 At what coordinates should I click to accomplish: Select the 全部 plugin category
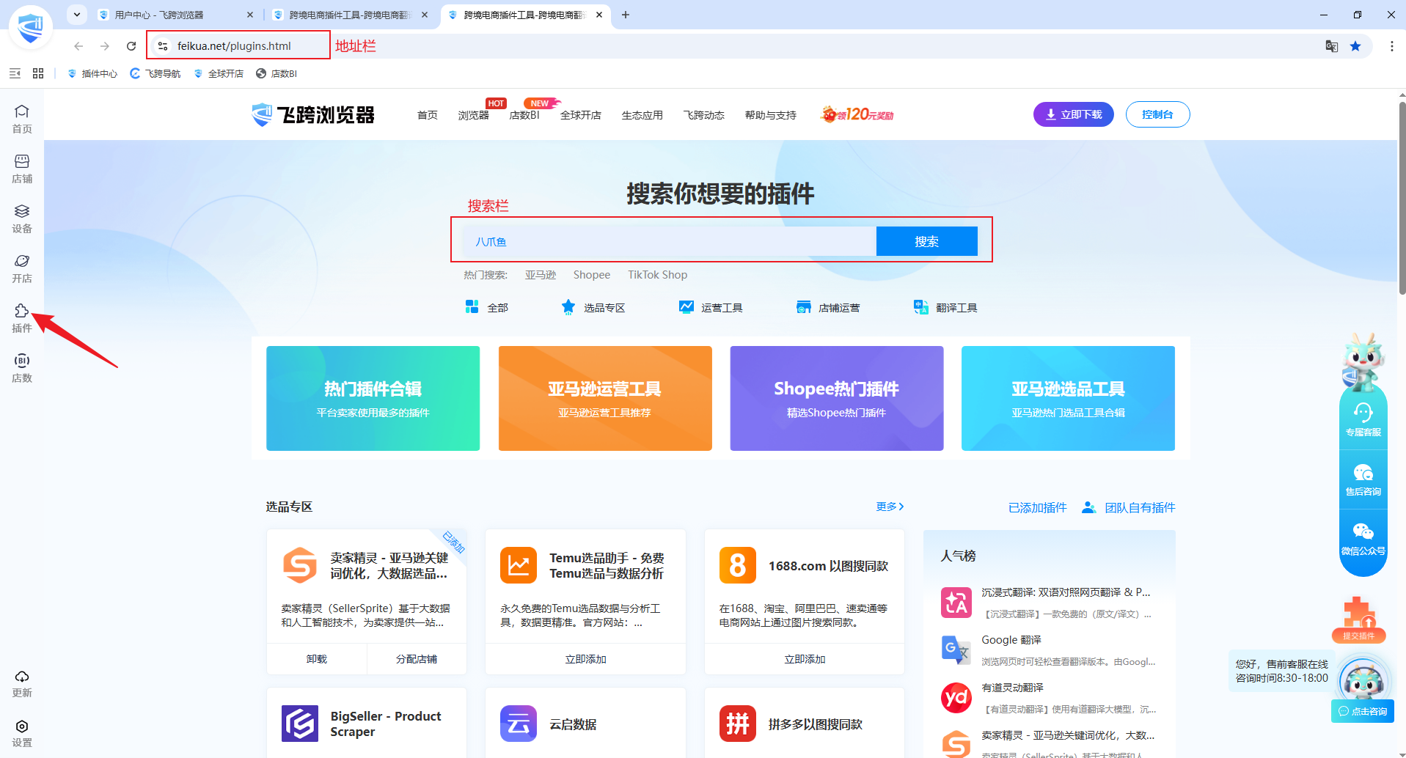pyautogui.click(x=487, y=307)
